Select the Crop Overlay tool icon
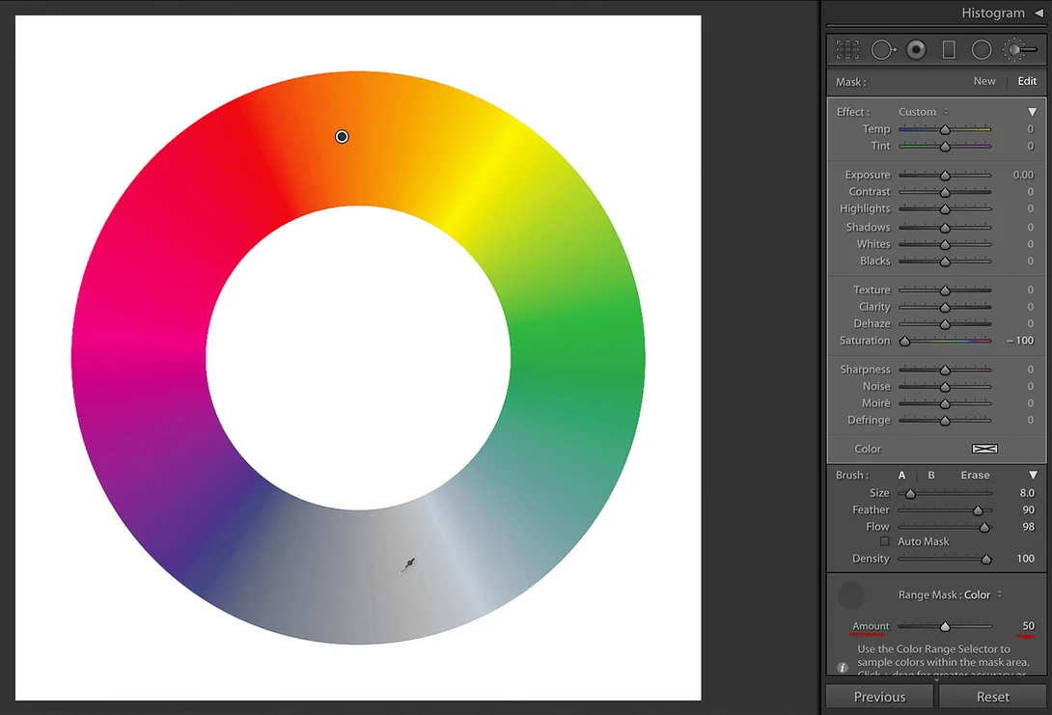Viewport: 1052px width, 715px height. (848, 49)
